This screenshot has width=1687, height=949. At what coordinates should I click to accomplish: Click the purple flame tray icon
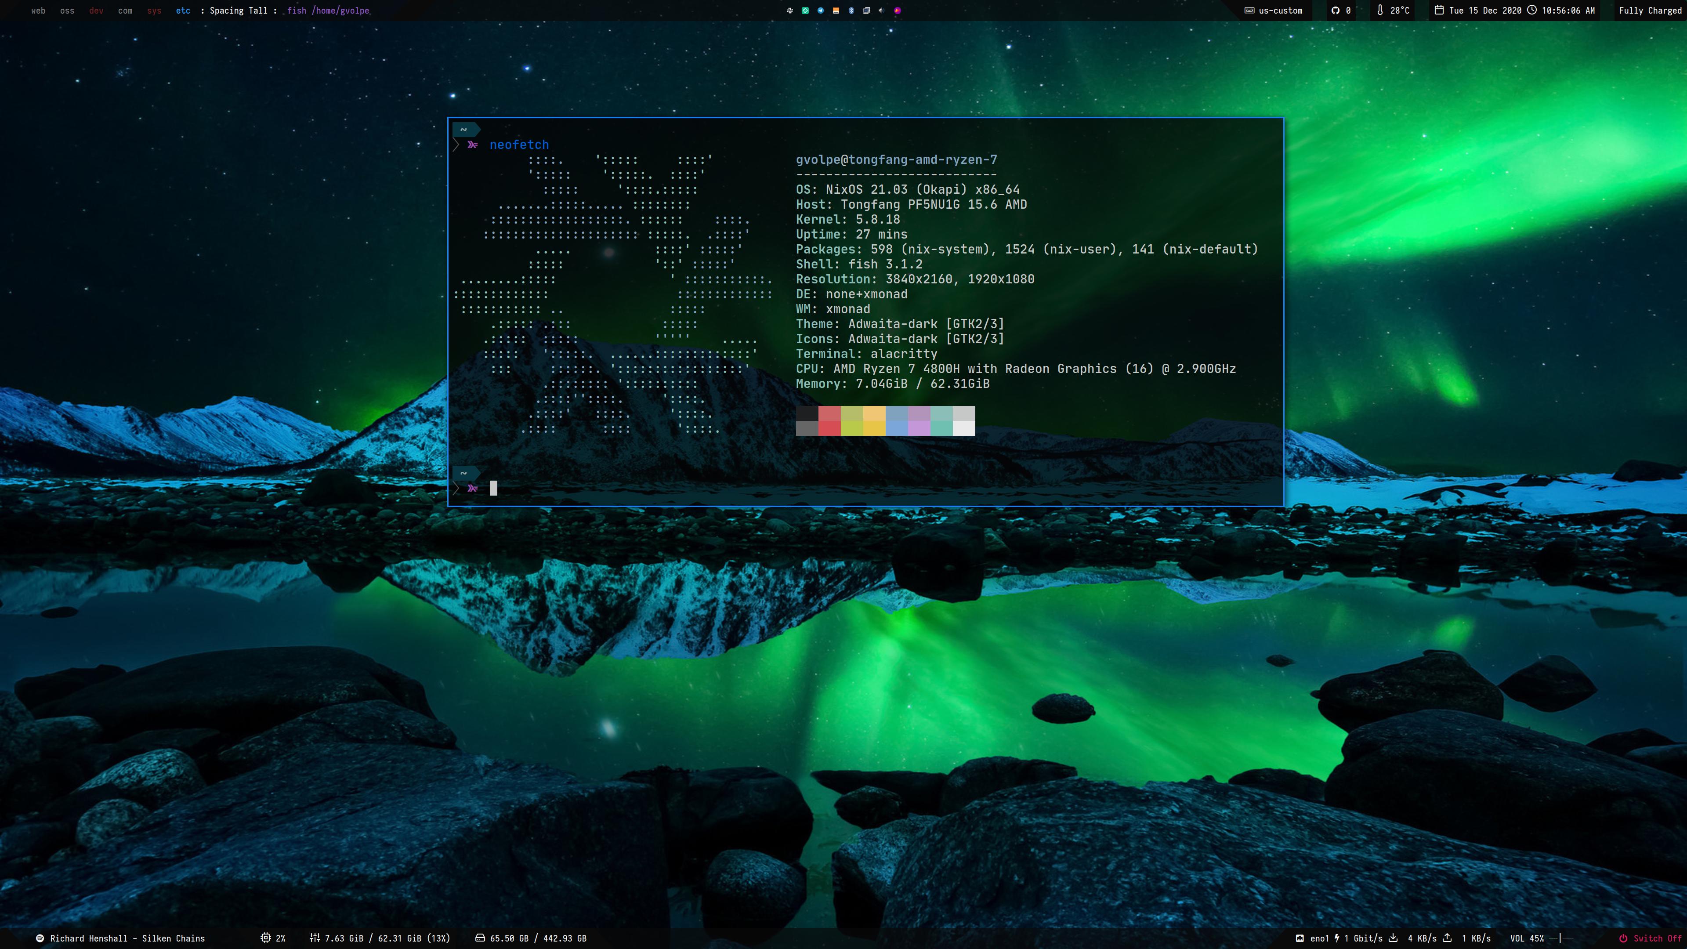[897, 11]
